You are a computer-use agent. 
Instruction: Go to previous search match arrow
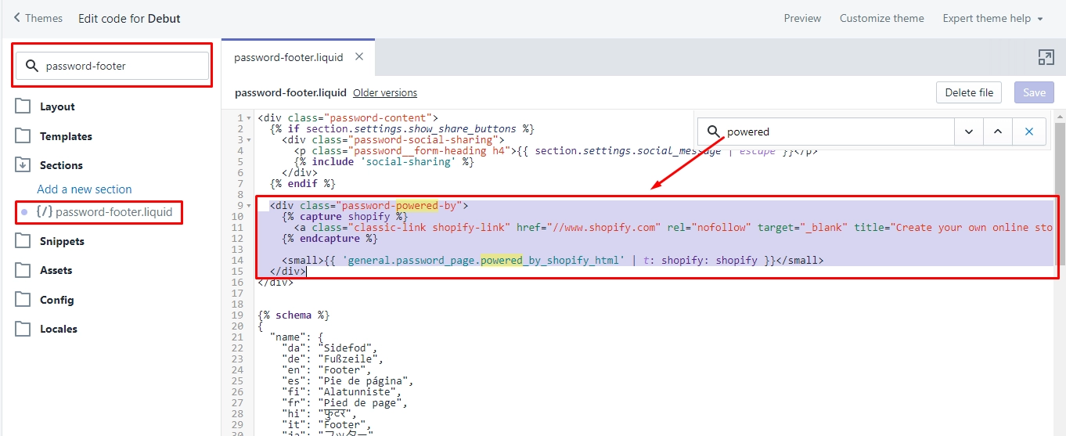click(x=998, y=132)
